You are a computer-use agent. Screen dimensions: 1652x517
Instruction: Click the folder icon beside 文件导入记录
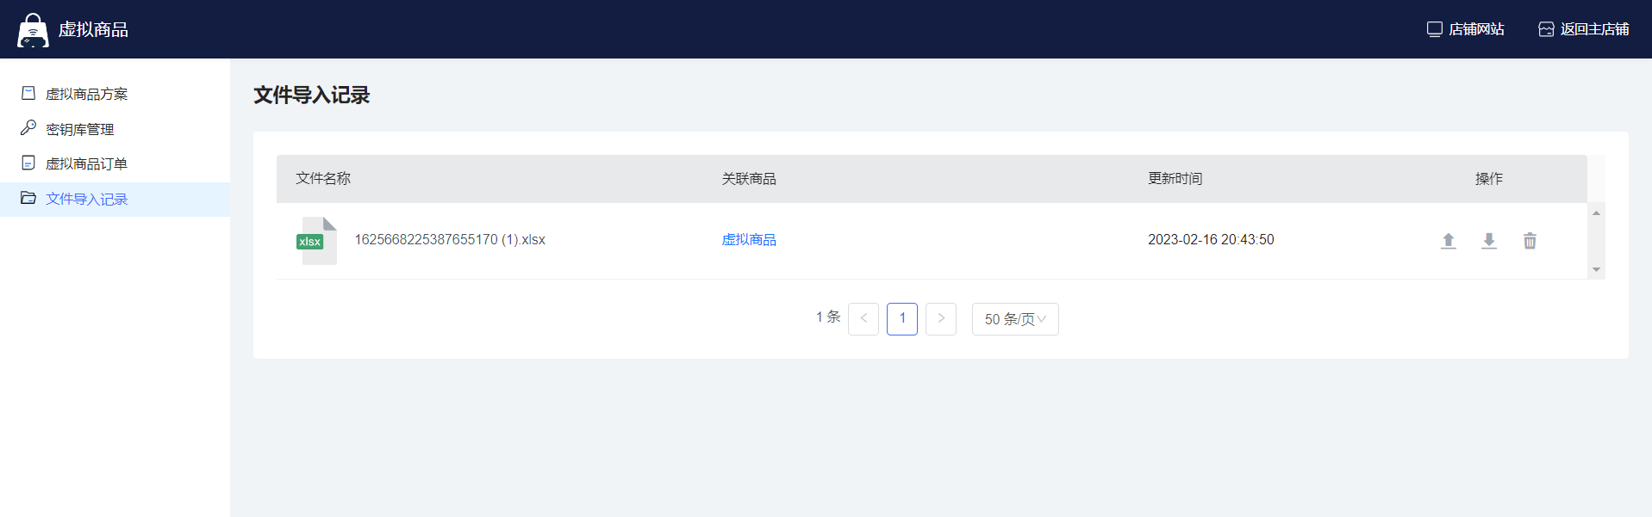click(x=28, y=198)
